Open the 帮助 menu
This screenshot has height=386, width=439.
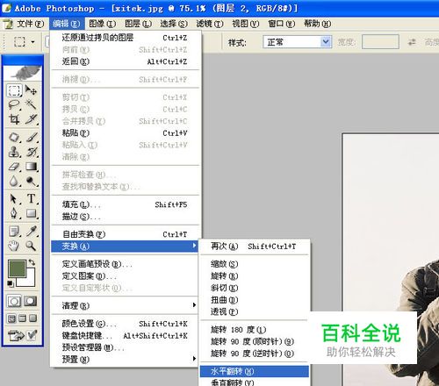317,24
